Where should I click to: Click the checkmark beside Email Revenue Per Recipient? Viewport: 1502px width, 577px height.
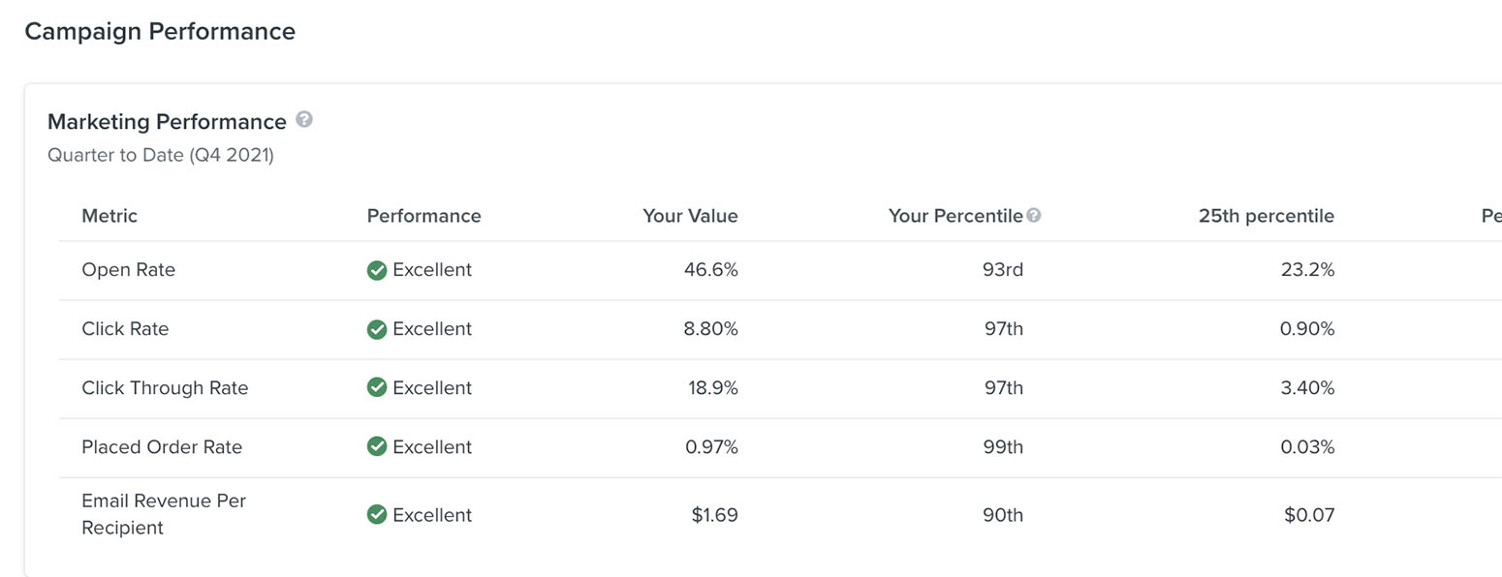pos(377,514)
